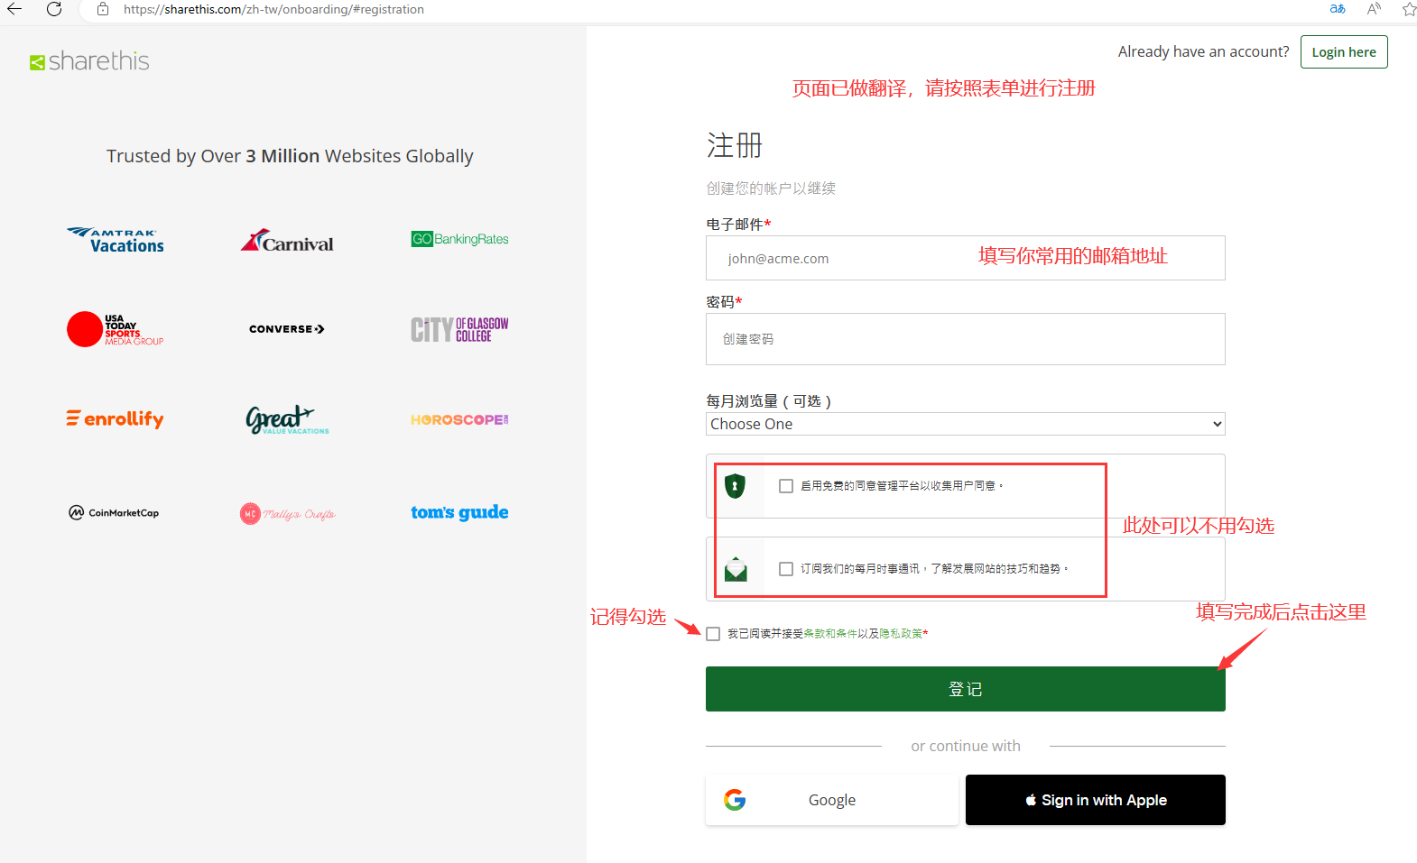Screen dimensions: 1417x863
Task: Click the Trusted by Over 3 Million heading
Action: pyautogui.click(x=290, y=156)
